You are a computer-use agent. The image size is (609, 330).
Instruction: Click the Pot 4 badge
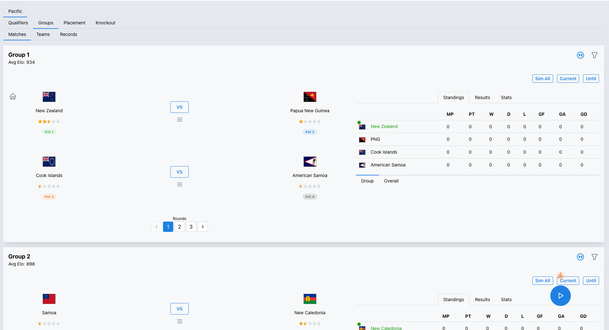(310, 197)
